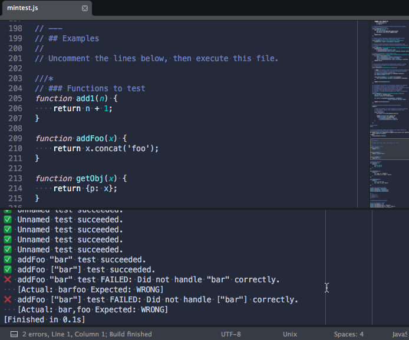
Task: Toggle the panel switcher icon in status bar
Action: click(14, 334)
